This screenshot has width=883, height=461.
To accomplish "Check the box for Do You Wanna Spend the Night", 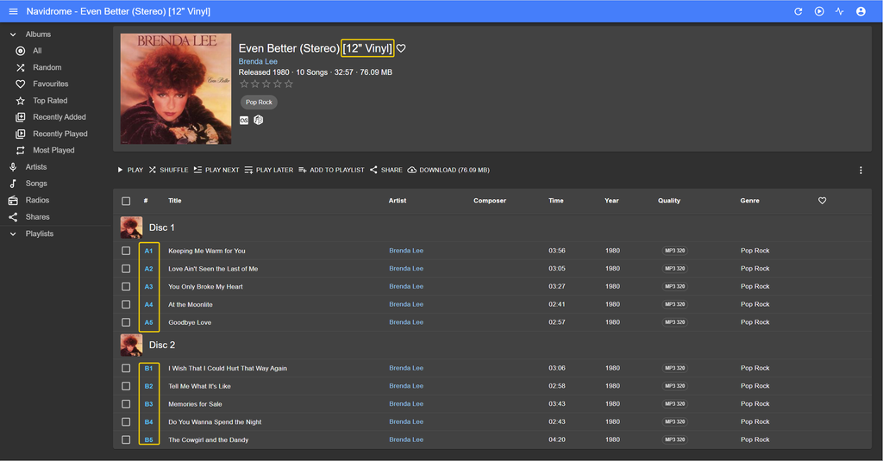I will tap(126, 422).
